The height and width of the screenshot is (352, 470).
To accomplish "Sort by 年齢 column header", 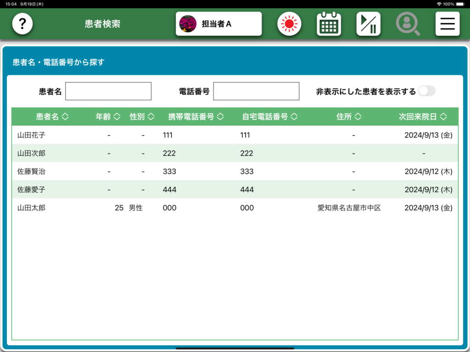I will click(108, 117).
